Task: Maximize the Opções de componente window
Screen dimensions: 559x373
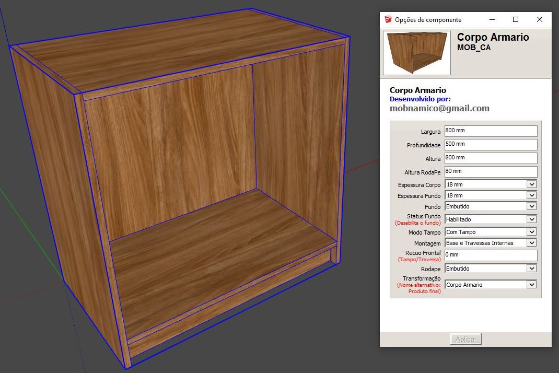Action: 516,20
